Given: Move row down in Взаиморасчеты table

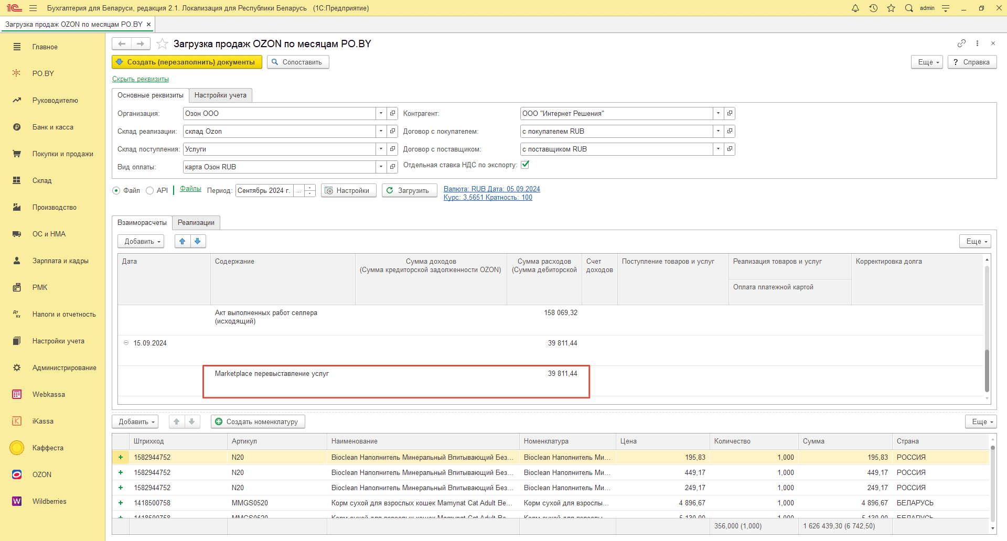Looking at the screenshot, I should pos(198,241).
